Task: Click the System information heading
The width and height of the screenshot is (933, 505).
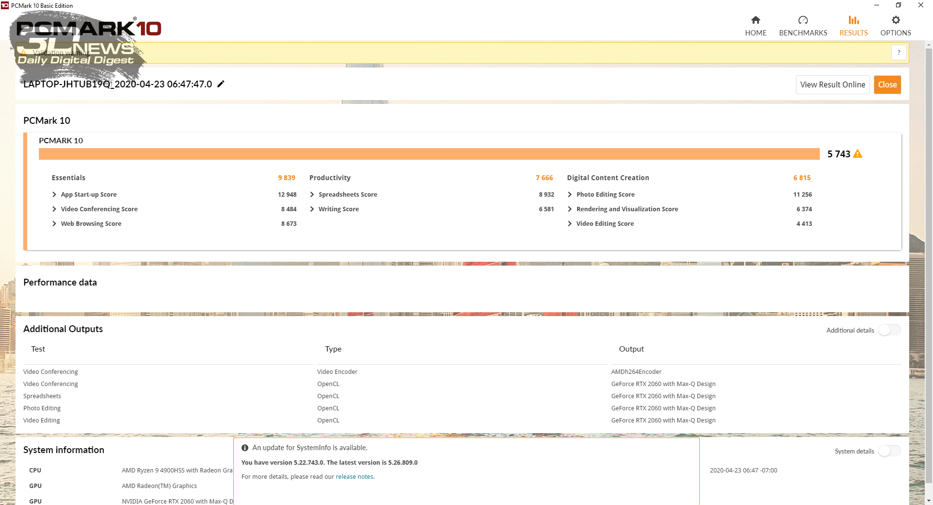Action: pos(64,450)
